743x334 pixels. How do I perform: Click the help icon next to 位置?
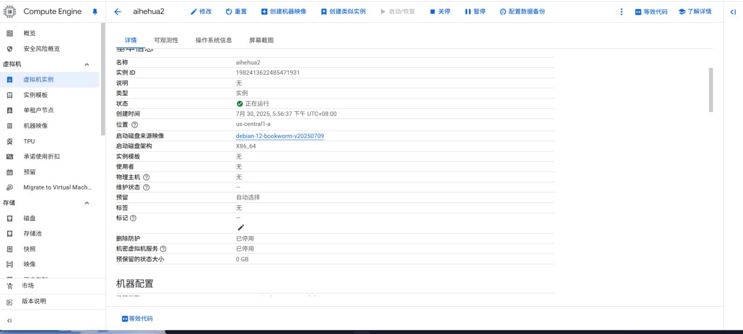tap(135, 125)
